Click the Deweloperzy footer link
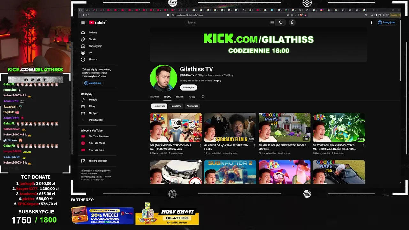Viewport: 409px width, 230px height. [x=97, y=180]
